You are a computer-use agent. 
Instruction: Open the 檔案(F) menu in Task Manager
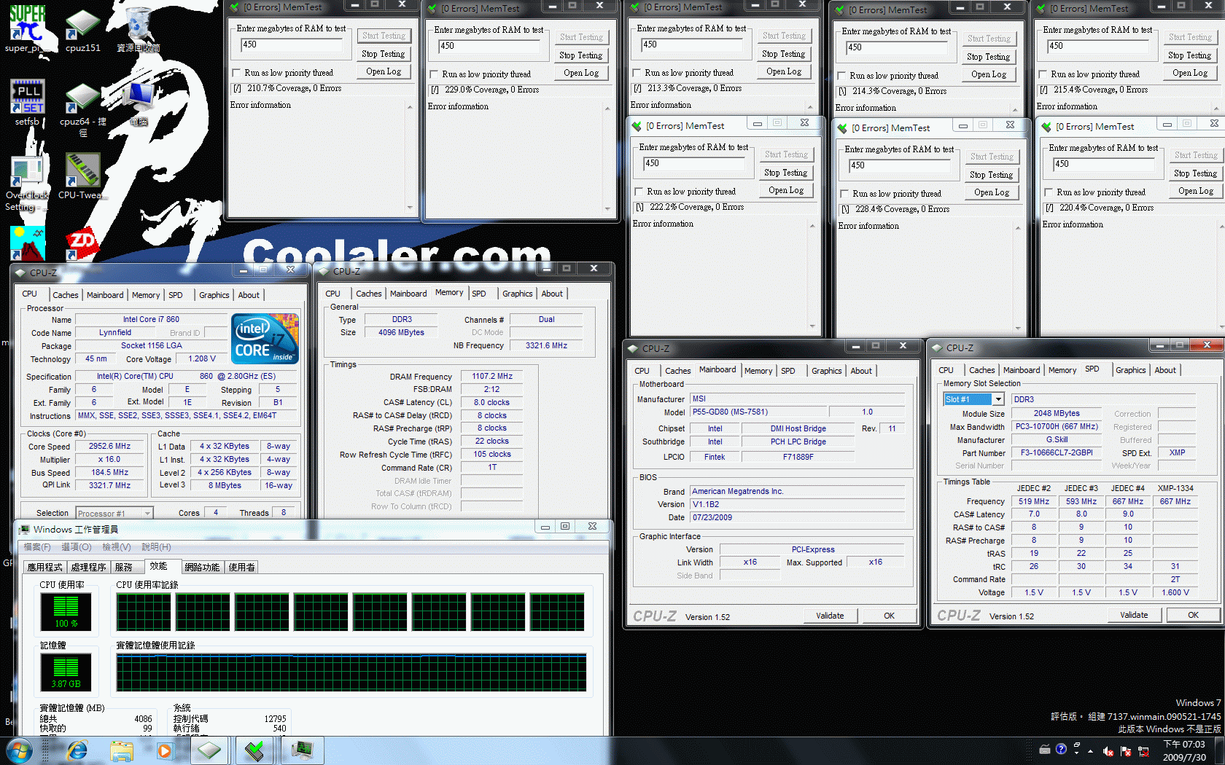tap(36, 546)
